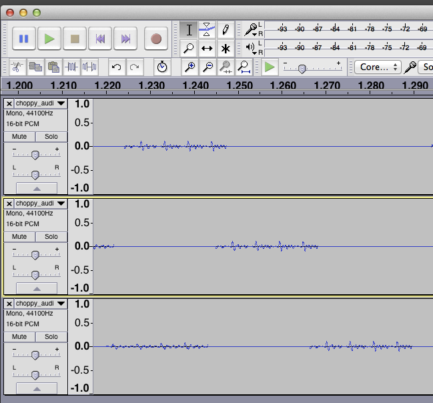The height and width of the screenshot is (403, 433).
Task: Click the second track's gain slider
Action: tap(35, 255)
